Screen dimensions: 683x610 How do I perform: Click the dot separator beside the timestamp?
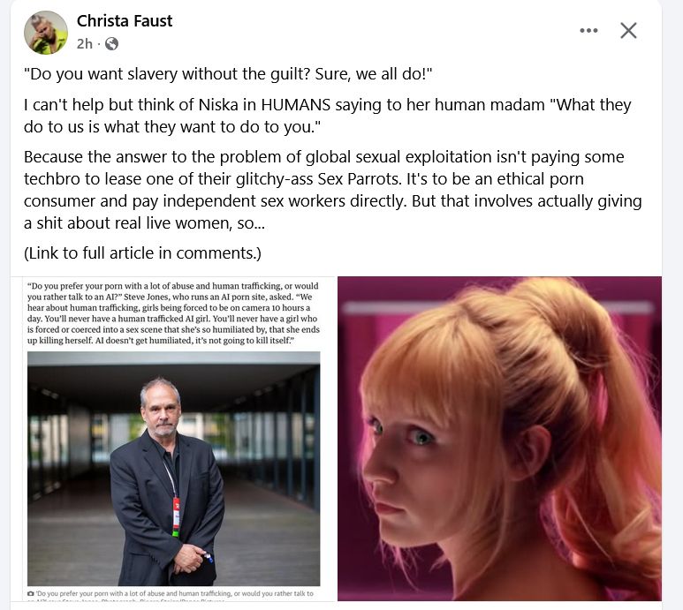click(x=99, y=43)
